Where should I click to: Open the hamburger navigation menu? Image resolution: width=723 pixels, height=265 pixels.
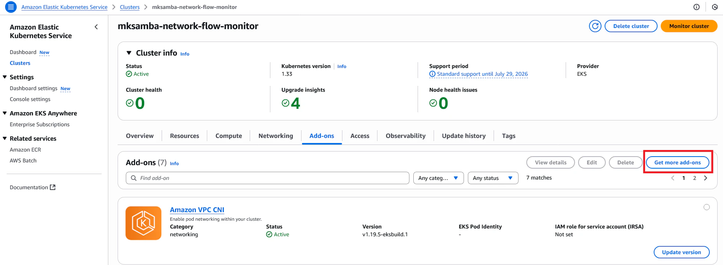coord(11,7)
